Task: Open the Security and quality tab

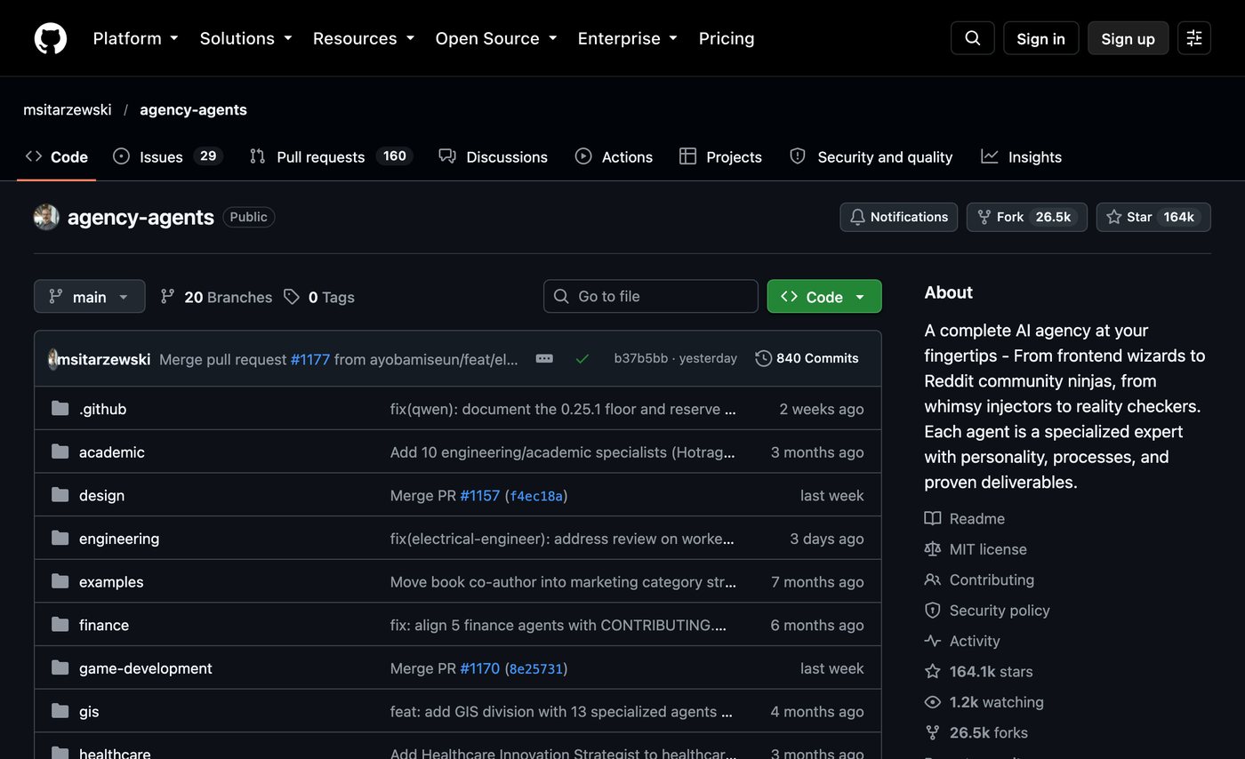Action: coord(872,156)
